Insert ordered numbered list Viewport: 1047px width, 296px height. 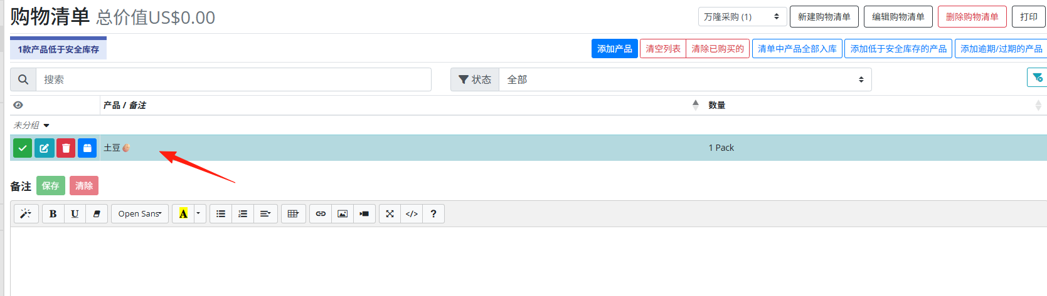[243, 214]
